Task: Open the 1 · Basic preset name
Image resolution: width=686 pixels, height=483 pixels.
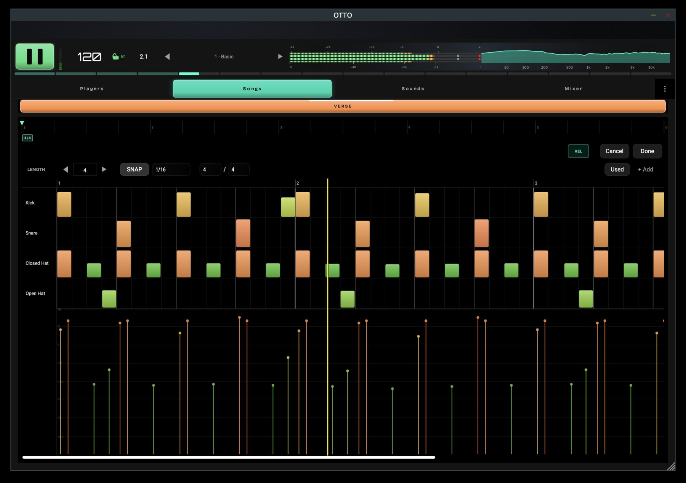Action: tap(224, 56)
